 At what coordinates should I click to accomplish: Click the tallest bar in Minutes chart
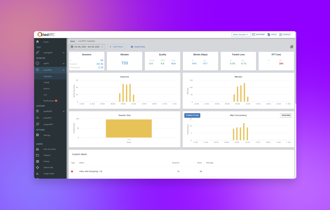point(244,92)
